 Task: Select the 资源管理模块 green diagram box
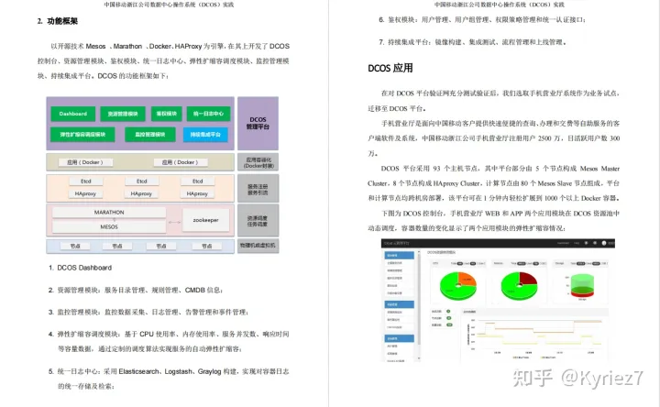click(123, 114)
